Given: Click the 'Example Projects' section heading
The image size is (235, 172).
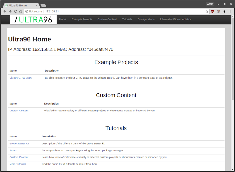Looking at the screenshot, I should pyautogui.click(x=116, y=62).
